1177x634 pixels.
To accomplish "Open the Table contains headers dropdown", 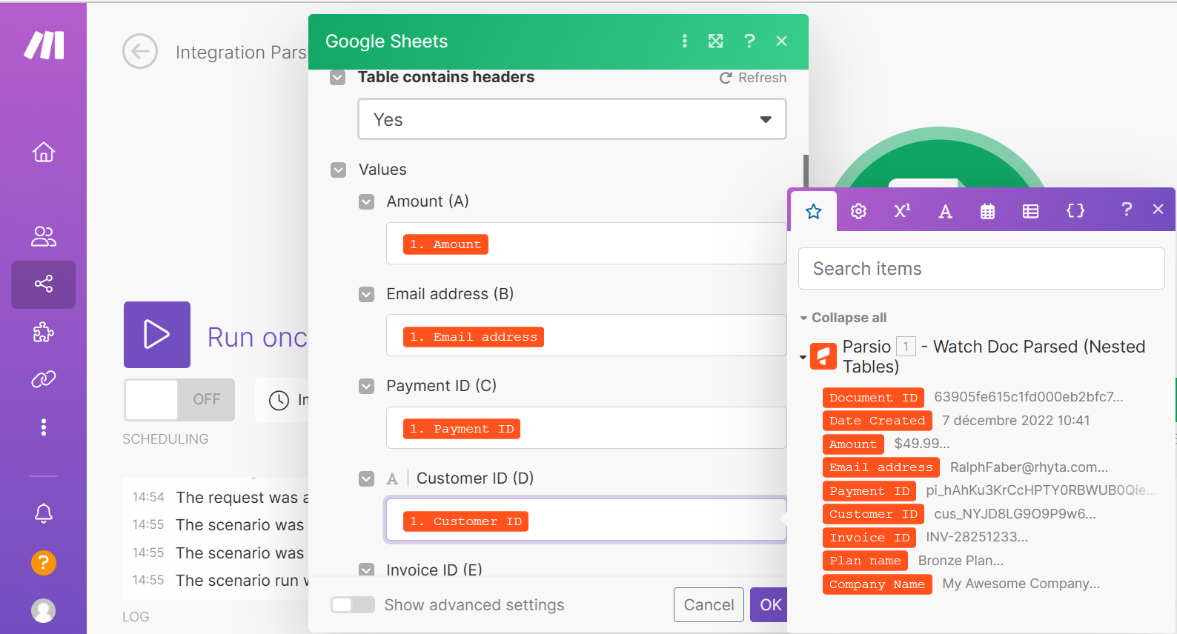I will click(571, 119).
